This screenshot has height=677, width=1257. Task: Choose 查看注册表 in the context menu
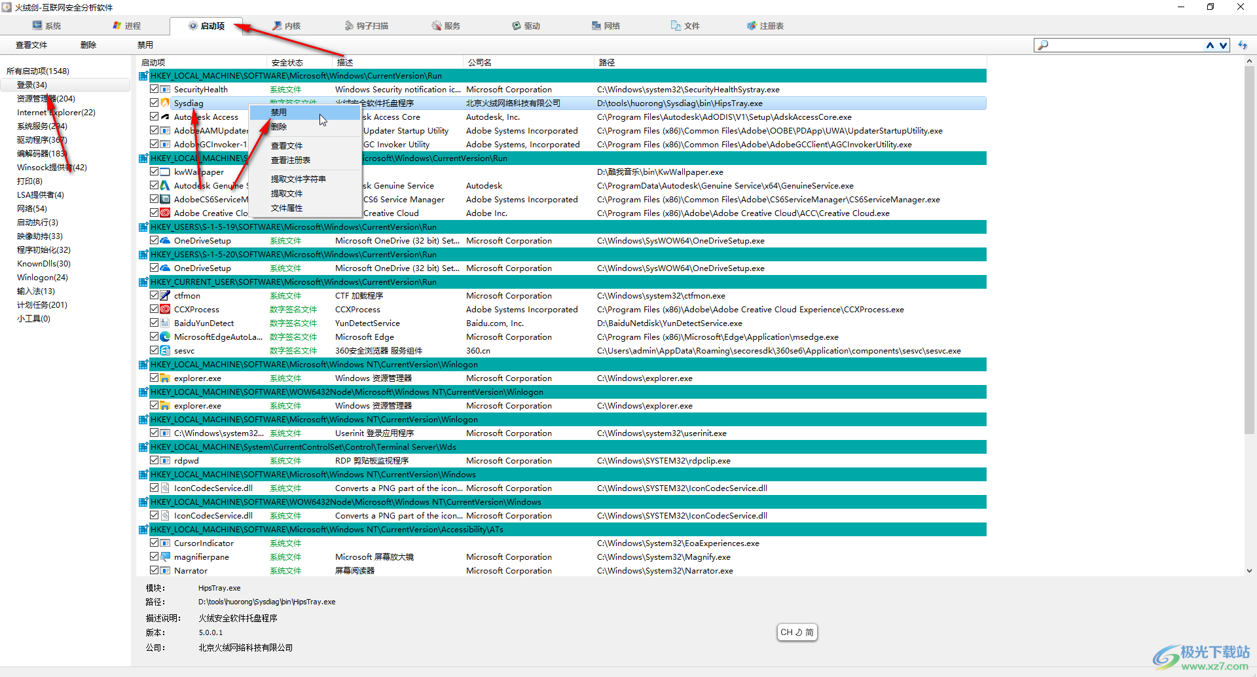(x=304, y=160)
